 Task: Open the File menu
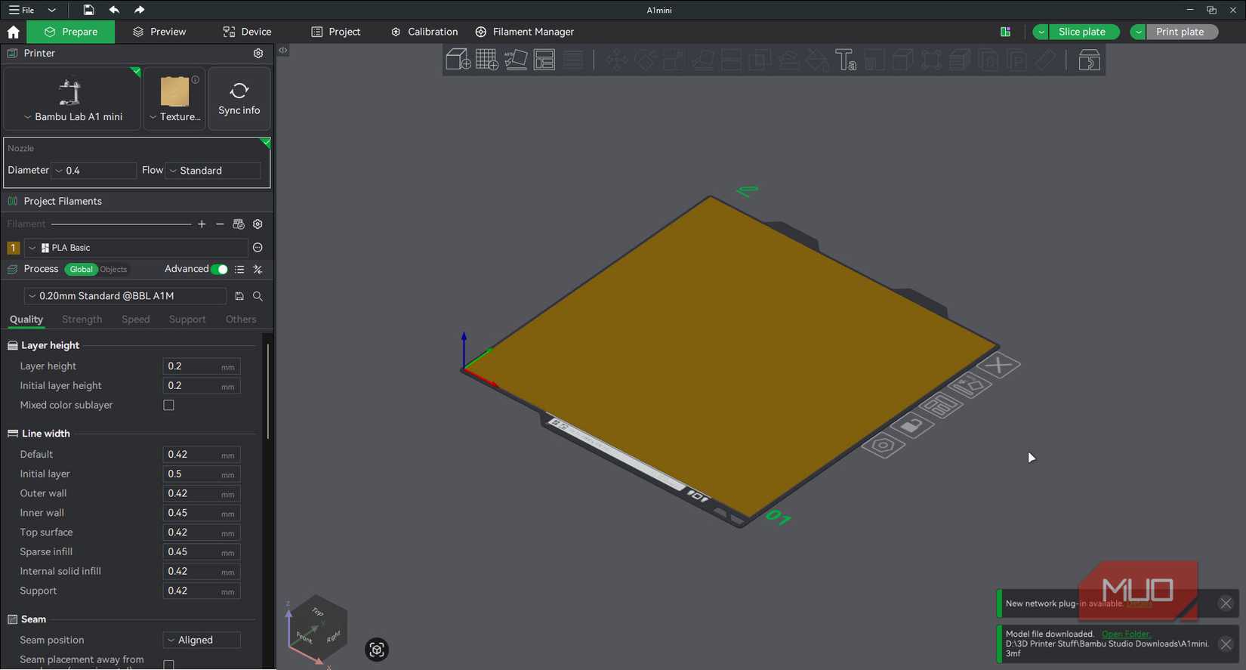[x=22, y=10]
